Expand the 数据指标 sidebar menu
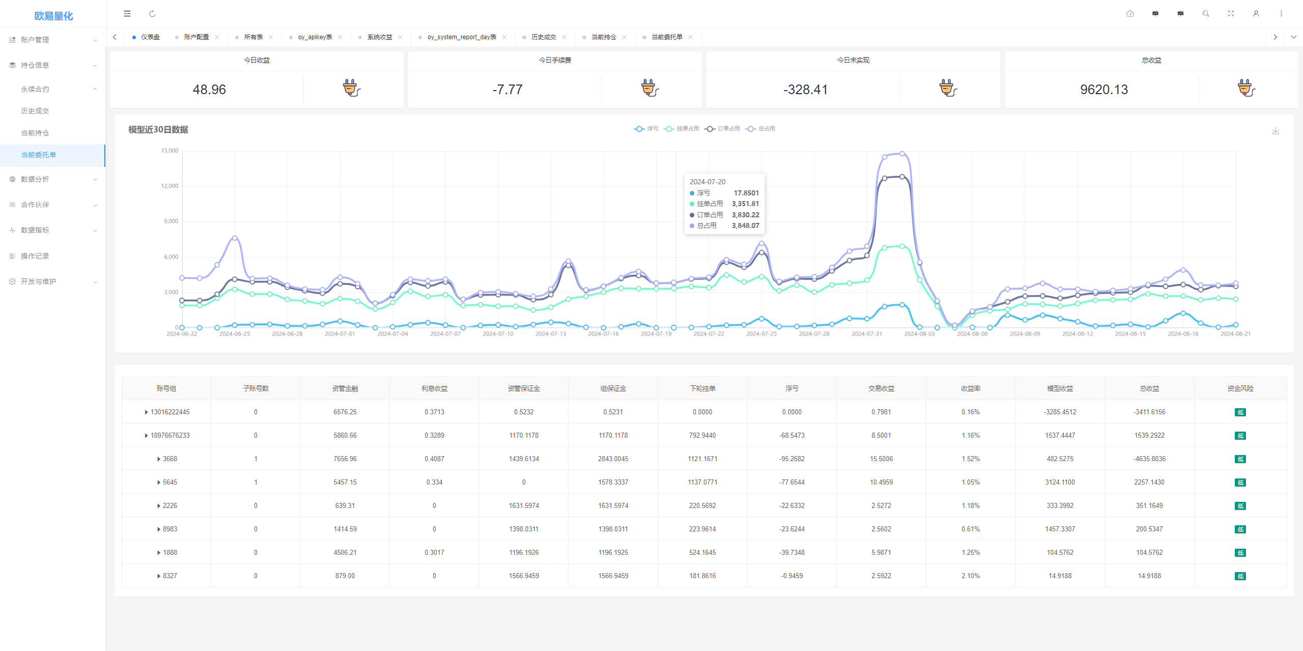This screenshot has height=651, width=1303. [x=53, y=230]
